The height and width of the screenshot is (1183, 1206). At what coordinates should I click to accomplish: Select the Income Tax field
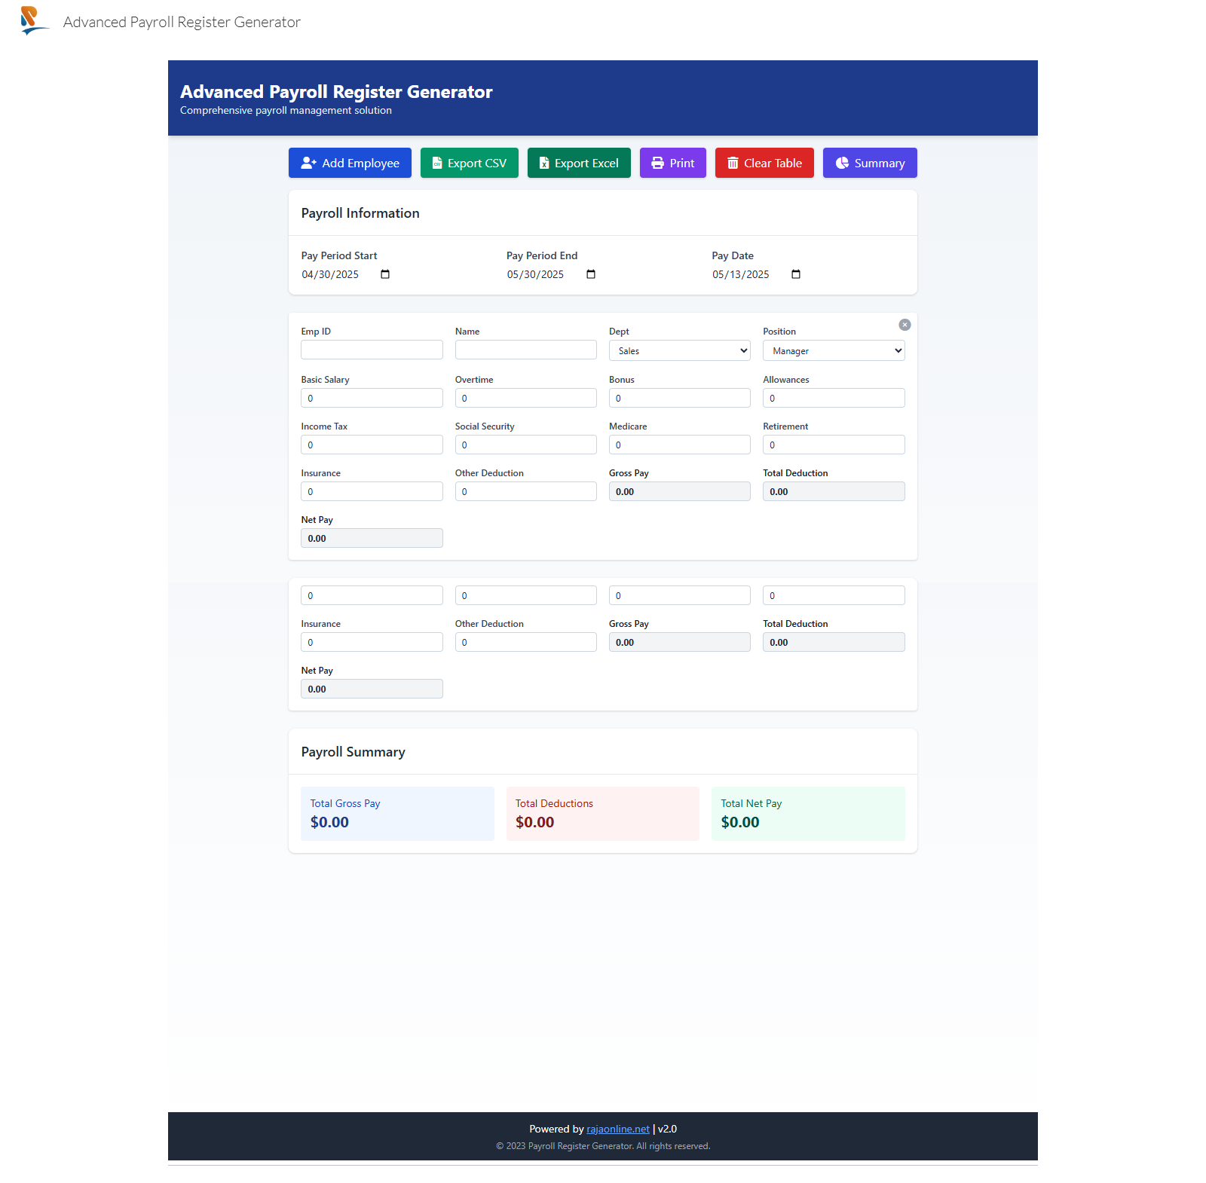[x=372, y=445]
